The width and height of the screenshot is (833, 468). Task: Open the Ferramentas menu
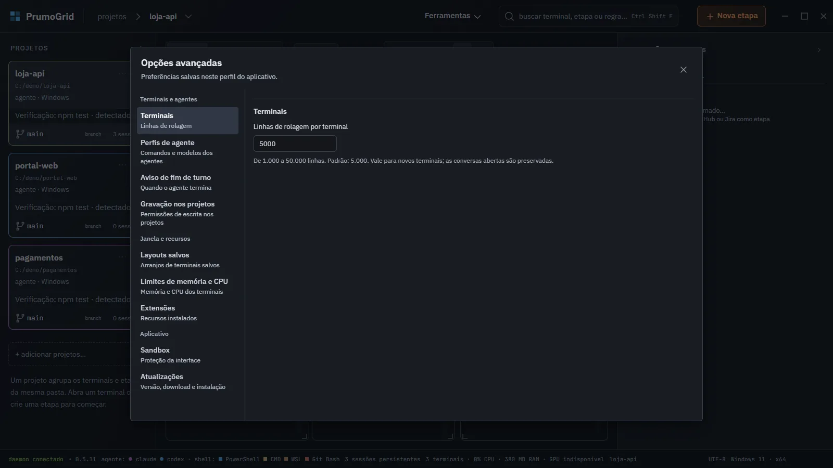tap(452, 16)
